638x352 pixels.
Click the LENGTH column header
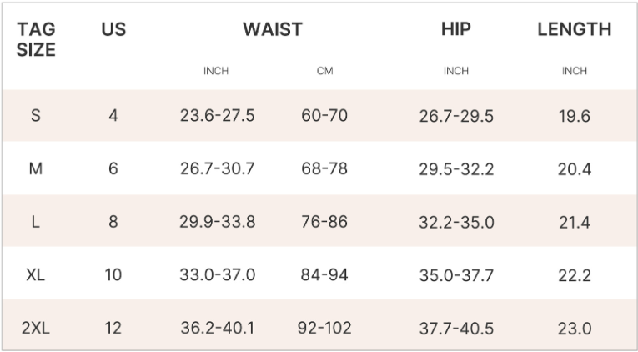[x=574, y=30]
